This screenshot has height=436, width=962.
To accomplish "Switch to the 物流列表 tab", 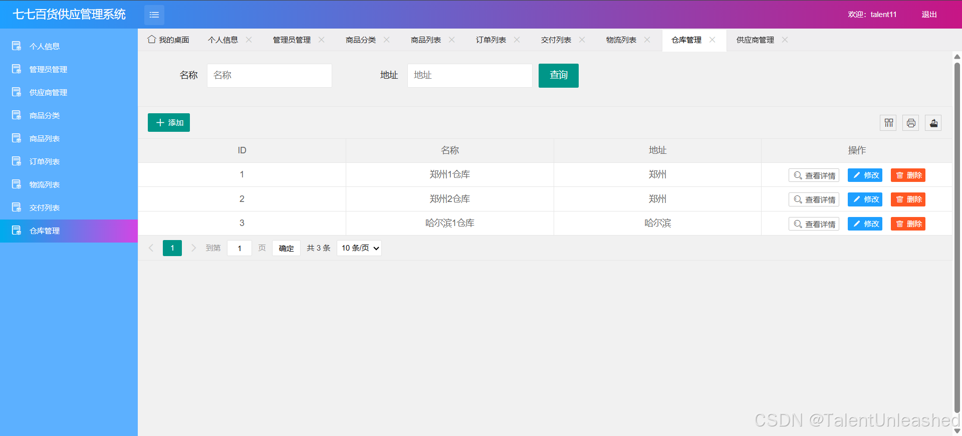I will click(x=621, y=40).
